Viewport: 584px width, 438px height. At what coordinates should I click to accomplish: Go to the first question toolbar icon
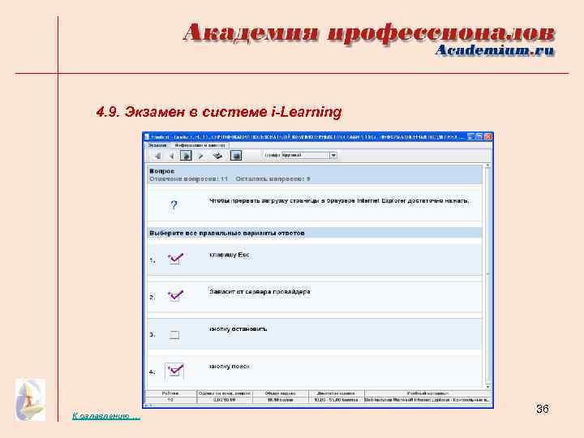tap(158, 156)
